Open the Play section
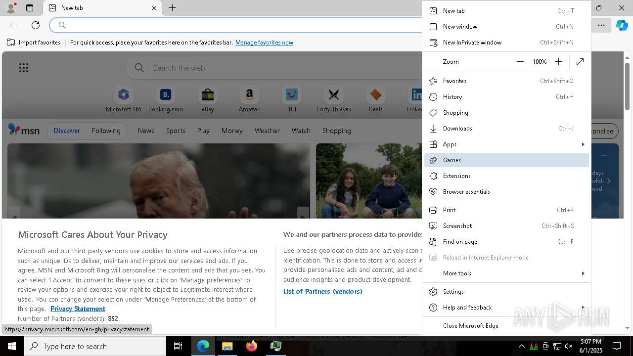The image size is (633, 356). [x=203, y=131]
